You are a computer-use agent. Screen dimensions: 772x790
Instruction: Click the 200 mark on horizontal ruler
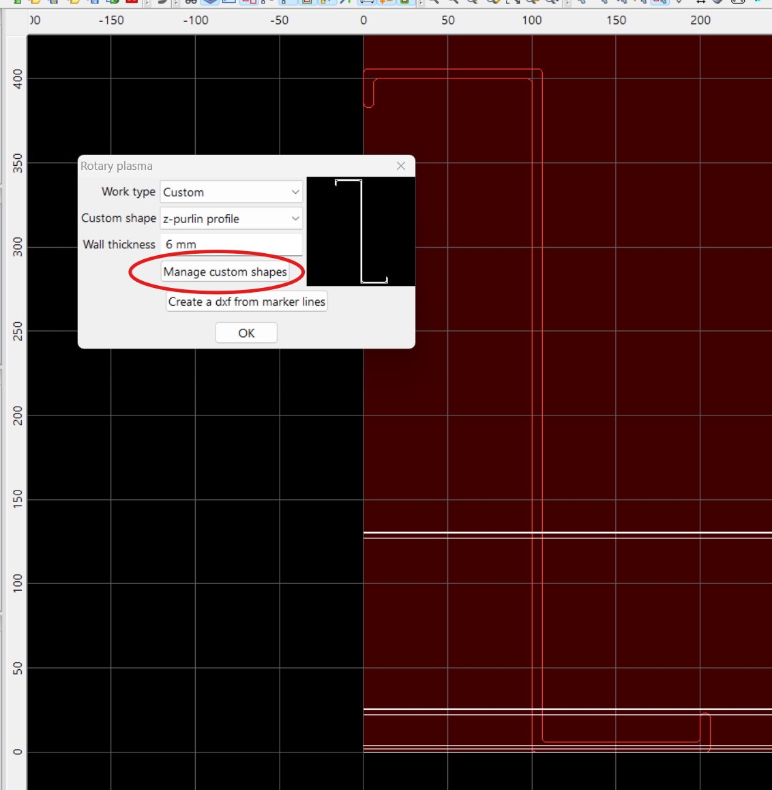point(700,20)
